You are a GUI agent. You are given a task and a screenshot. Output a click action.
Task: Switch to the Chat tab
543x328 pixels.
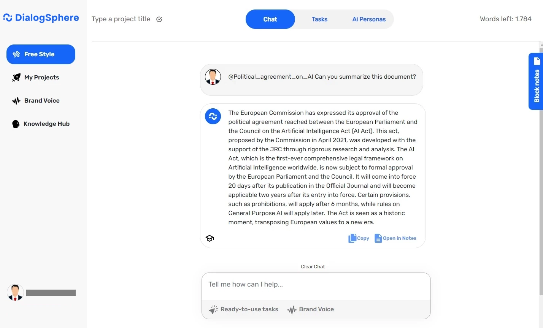point(270,19)
